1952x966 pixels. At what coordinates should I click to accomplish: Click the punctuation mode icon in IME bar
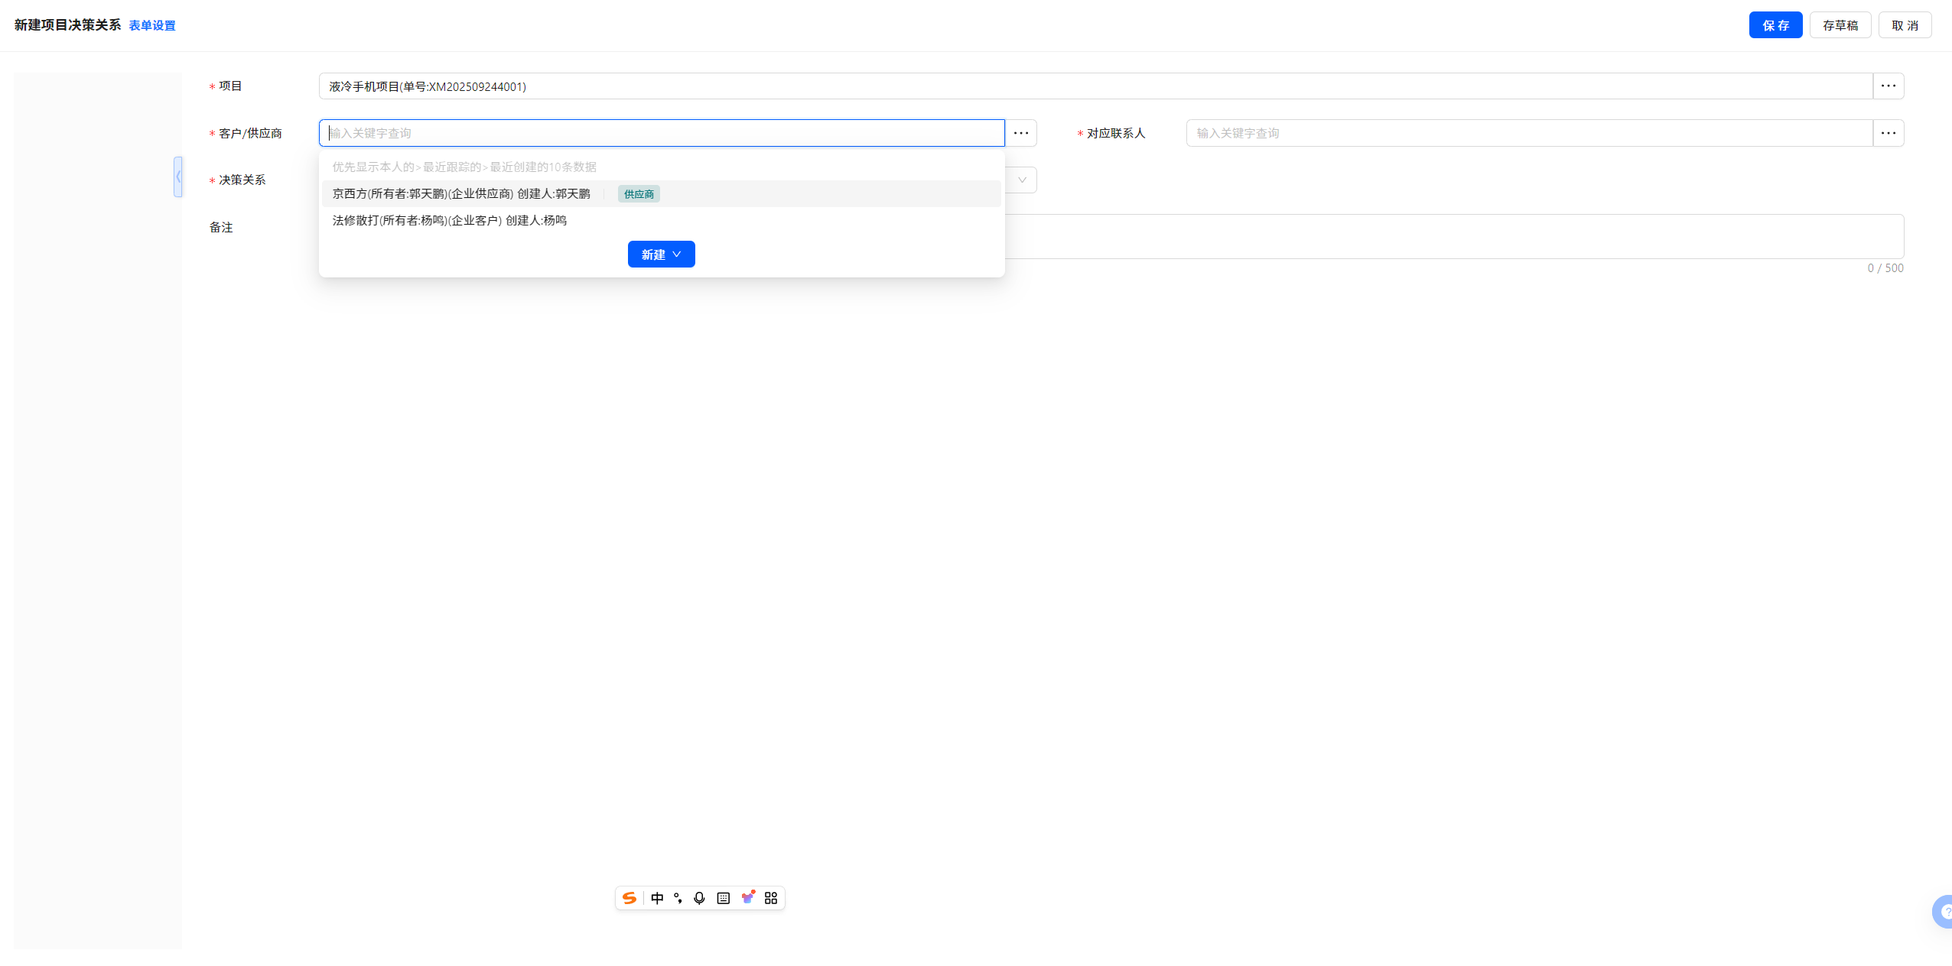click(x=678, y=898)
